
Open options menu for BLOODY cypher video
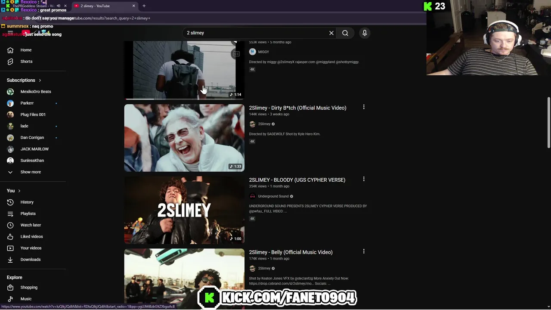(364, 179)
